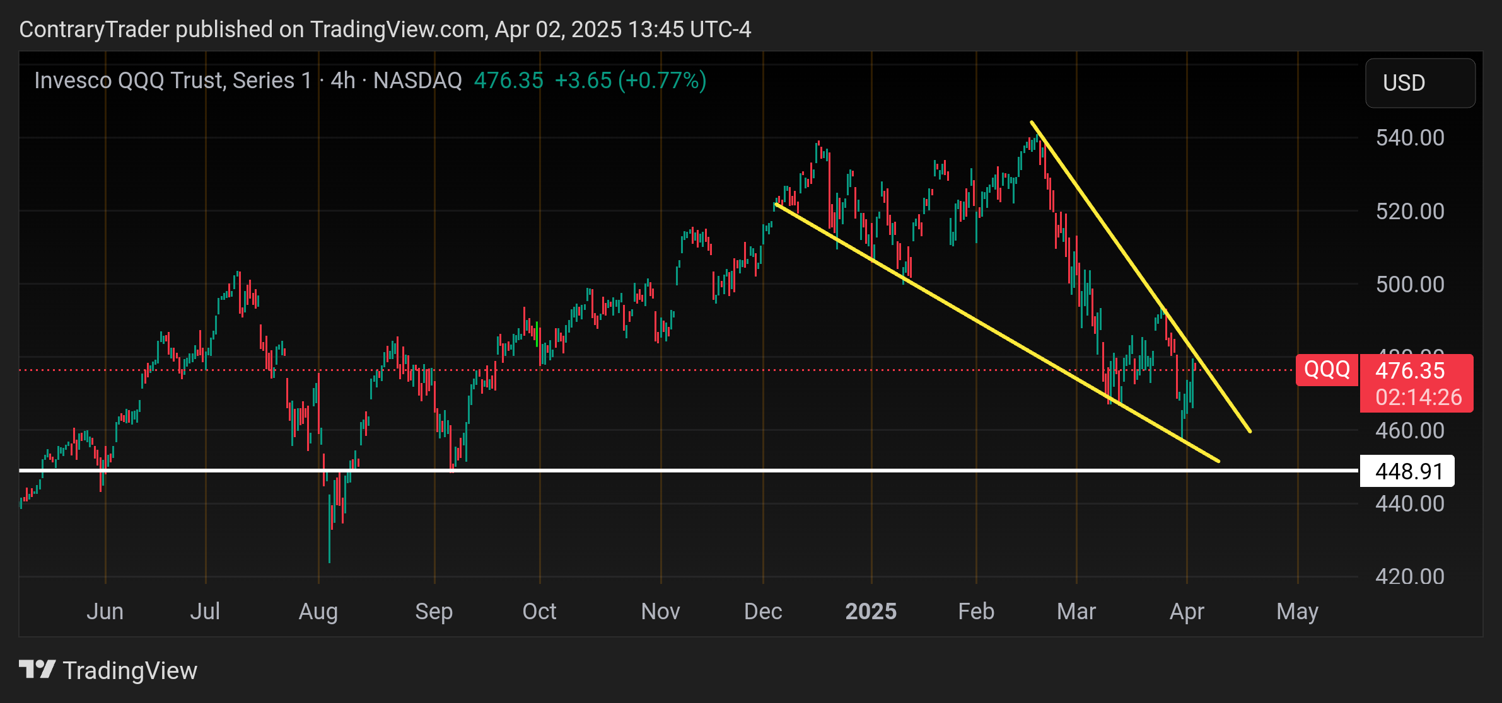Click the Mar label on time axis
The height and width of the screenshot is (703, 1502).
click(x=1076, y=612)
